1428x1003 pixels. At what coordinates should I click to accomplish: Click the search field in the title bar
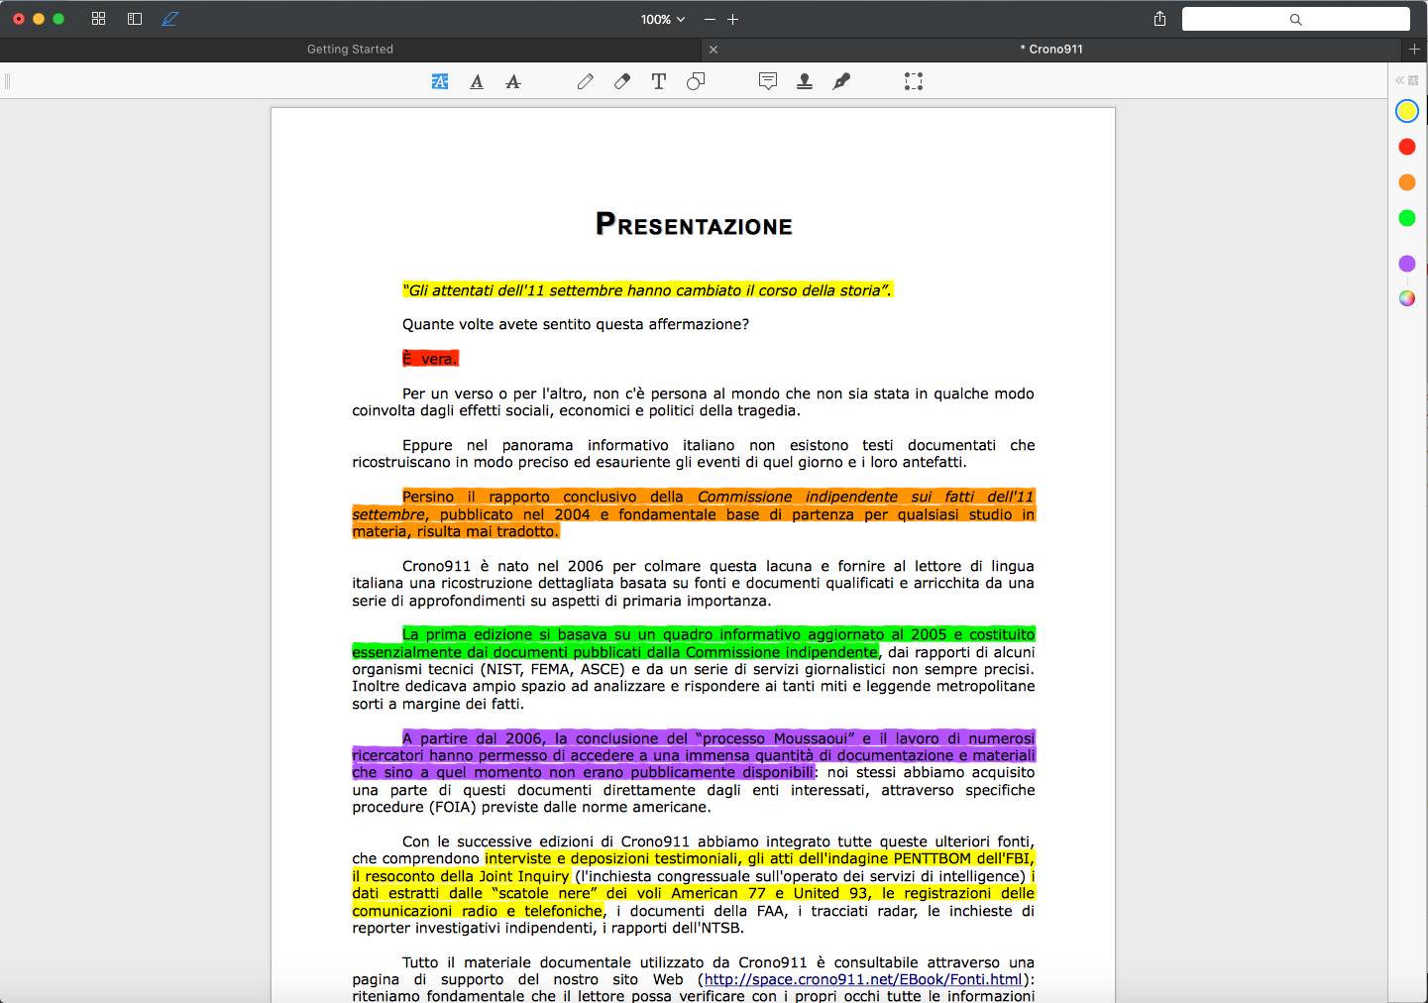[1295, 19]
